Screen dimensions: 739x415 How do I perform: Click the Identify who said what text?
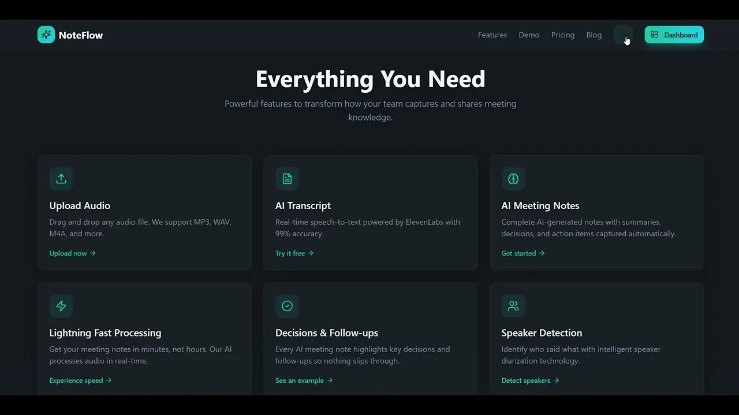click(x=581, y=355)
